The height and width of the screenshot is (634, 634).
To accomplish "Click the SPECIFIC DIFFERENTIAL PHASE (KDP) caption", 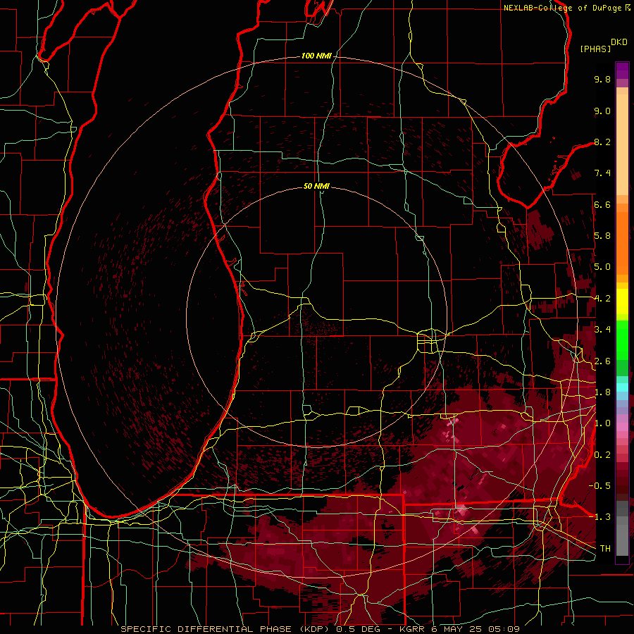I will click(x=225, y=629).
